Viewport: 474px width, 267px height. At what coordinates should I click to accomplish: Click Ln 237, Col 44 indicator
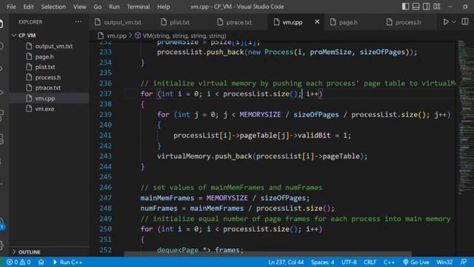point(286,262)
